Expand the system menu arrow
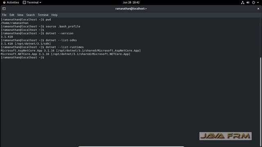The height and width of the screenshot is (147, 262). [x=258, y=2]
